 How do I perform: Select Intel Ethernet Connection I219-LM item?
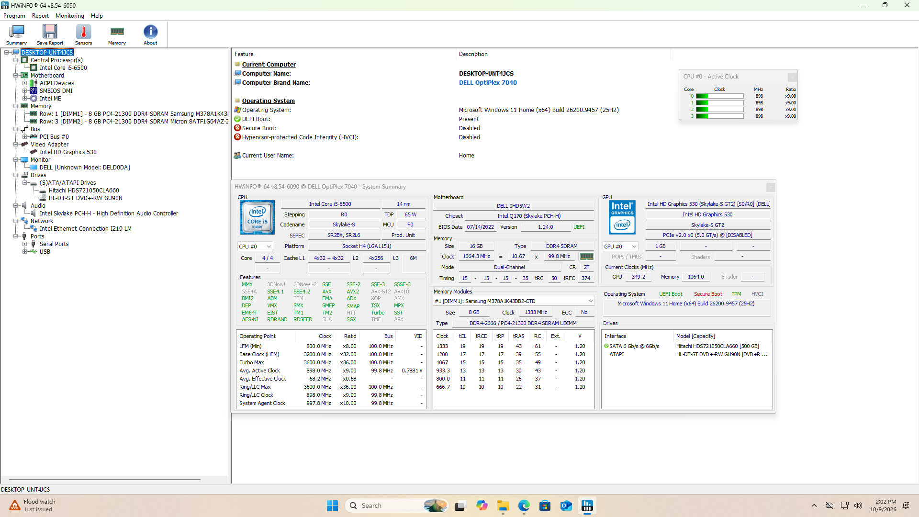(x=86, y=229)
